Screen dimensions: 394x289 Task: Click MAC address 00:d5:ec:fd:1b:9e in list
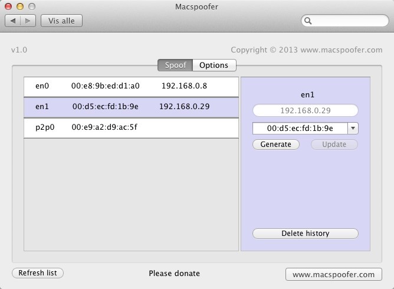(x=106, y=107)
